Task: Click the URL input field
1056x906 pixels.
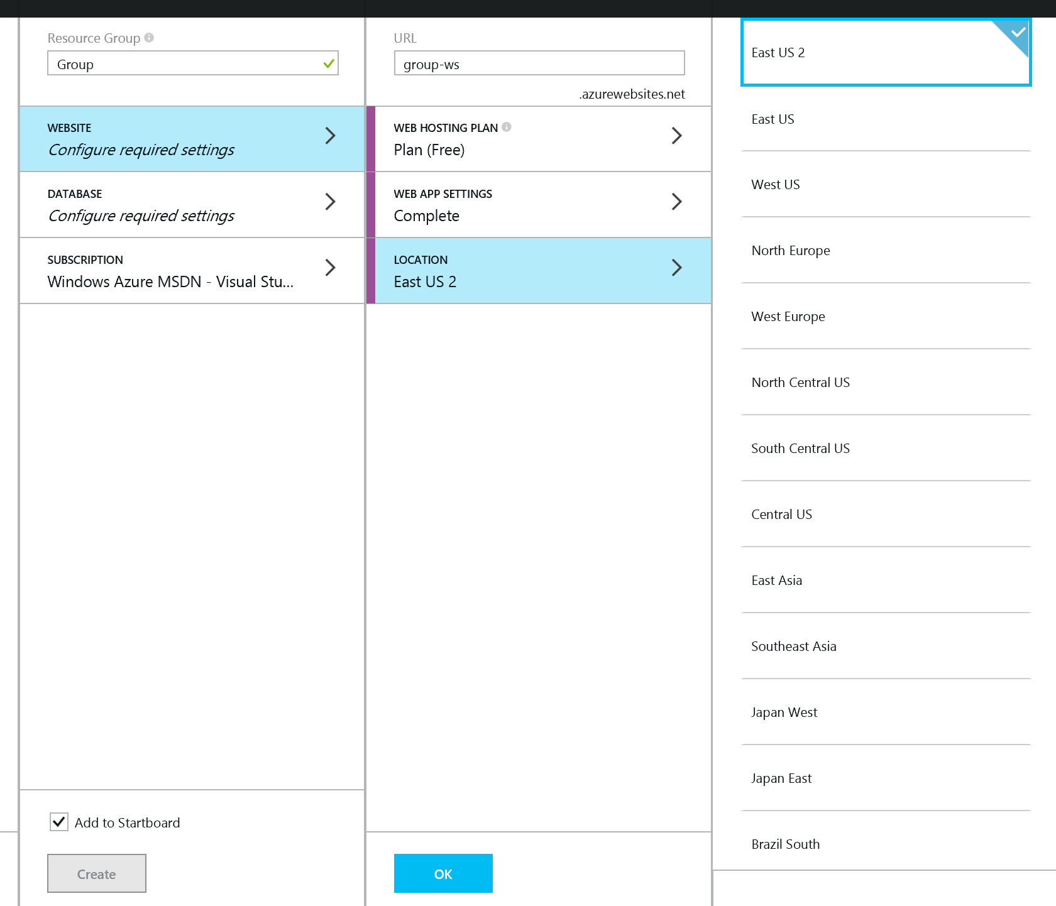Action: [539, 63]
